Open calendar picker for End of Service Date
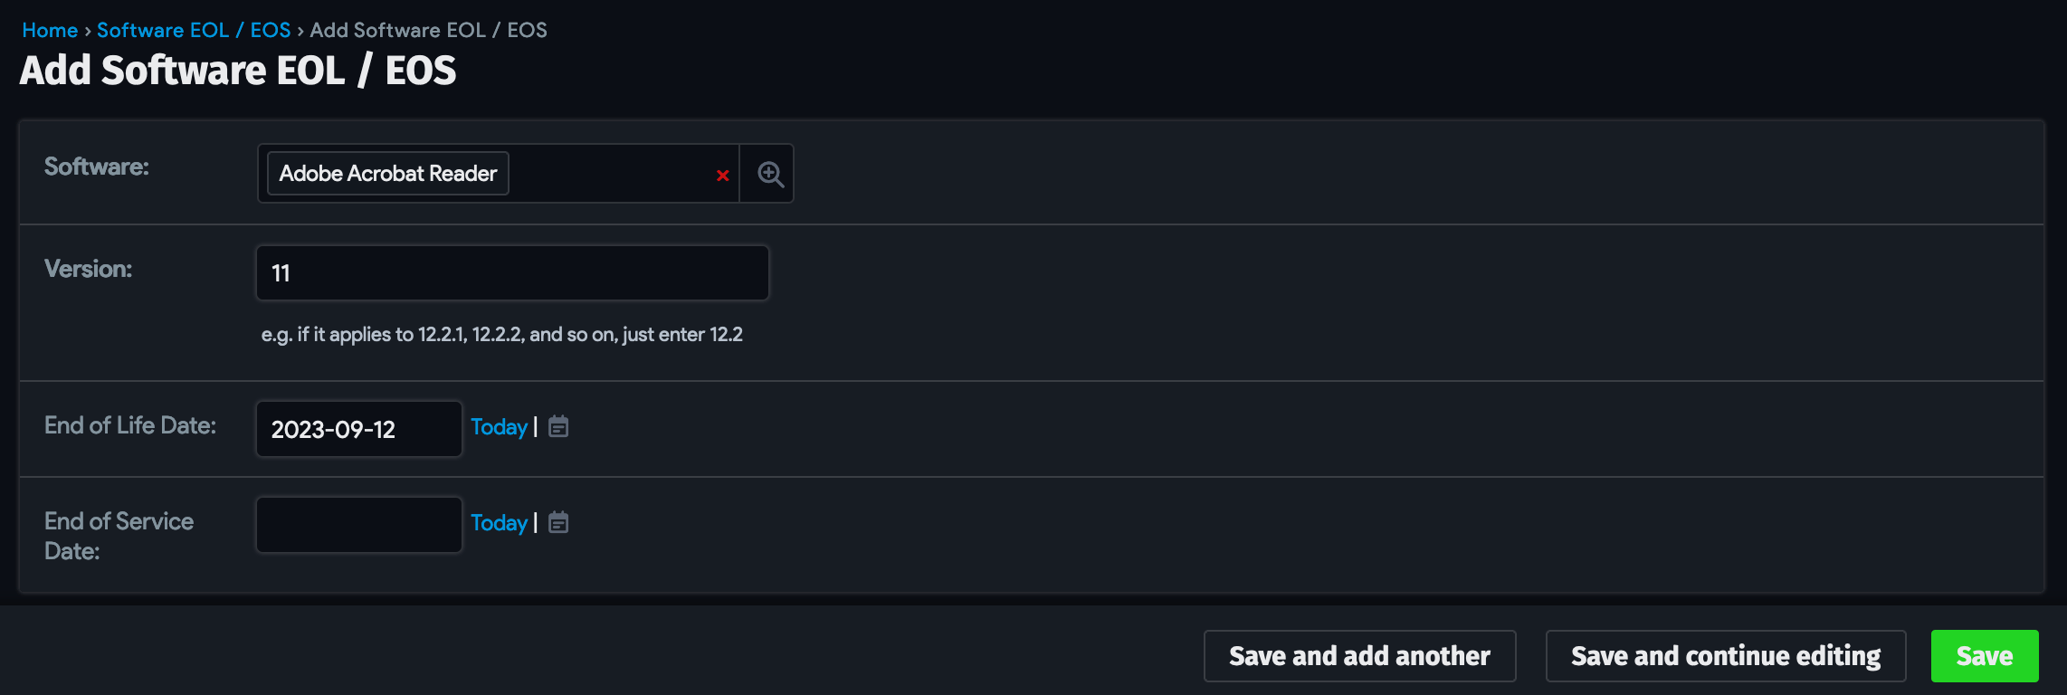 point(558,522)
